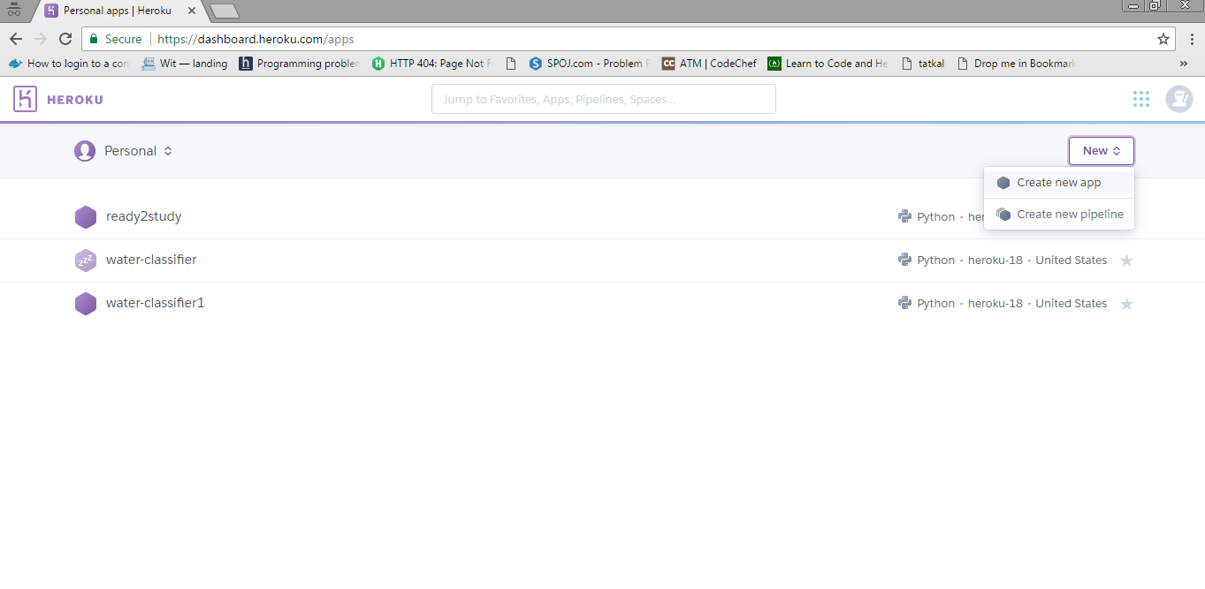The width and height of the screenshot is (1205, 589).
Task: Focus the Jump to Favorites search field
Action: pos(604,99)
